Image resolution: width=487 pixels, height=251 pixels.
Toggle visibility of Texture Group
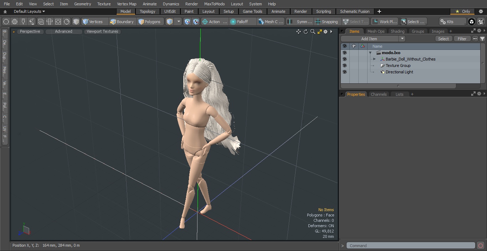344,66
